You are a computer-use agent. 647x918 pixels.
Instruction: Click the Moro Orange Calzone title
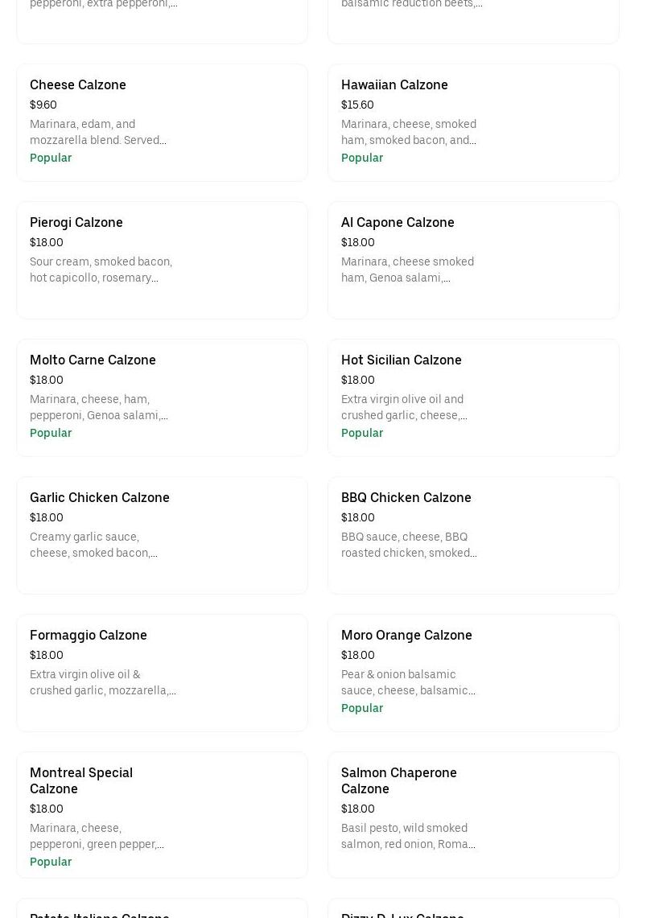coord(406,635)
